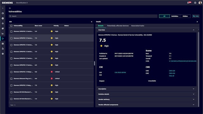Open the settings gear icon in sidebar
The image size is (203, 114).
pos(3,54)
